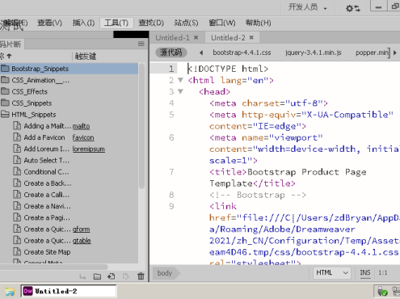Delete the selected snippet with trash icon

(x=141, y=276)
